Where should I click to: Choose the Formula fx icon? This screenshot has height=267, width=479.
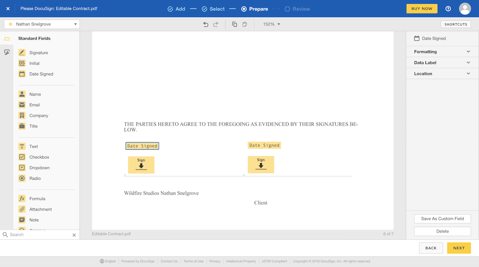coord(22,198)
